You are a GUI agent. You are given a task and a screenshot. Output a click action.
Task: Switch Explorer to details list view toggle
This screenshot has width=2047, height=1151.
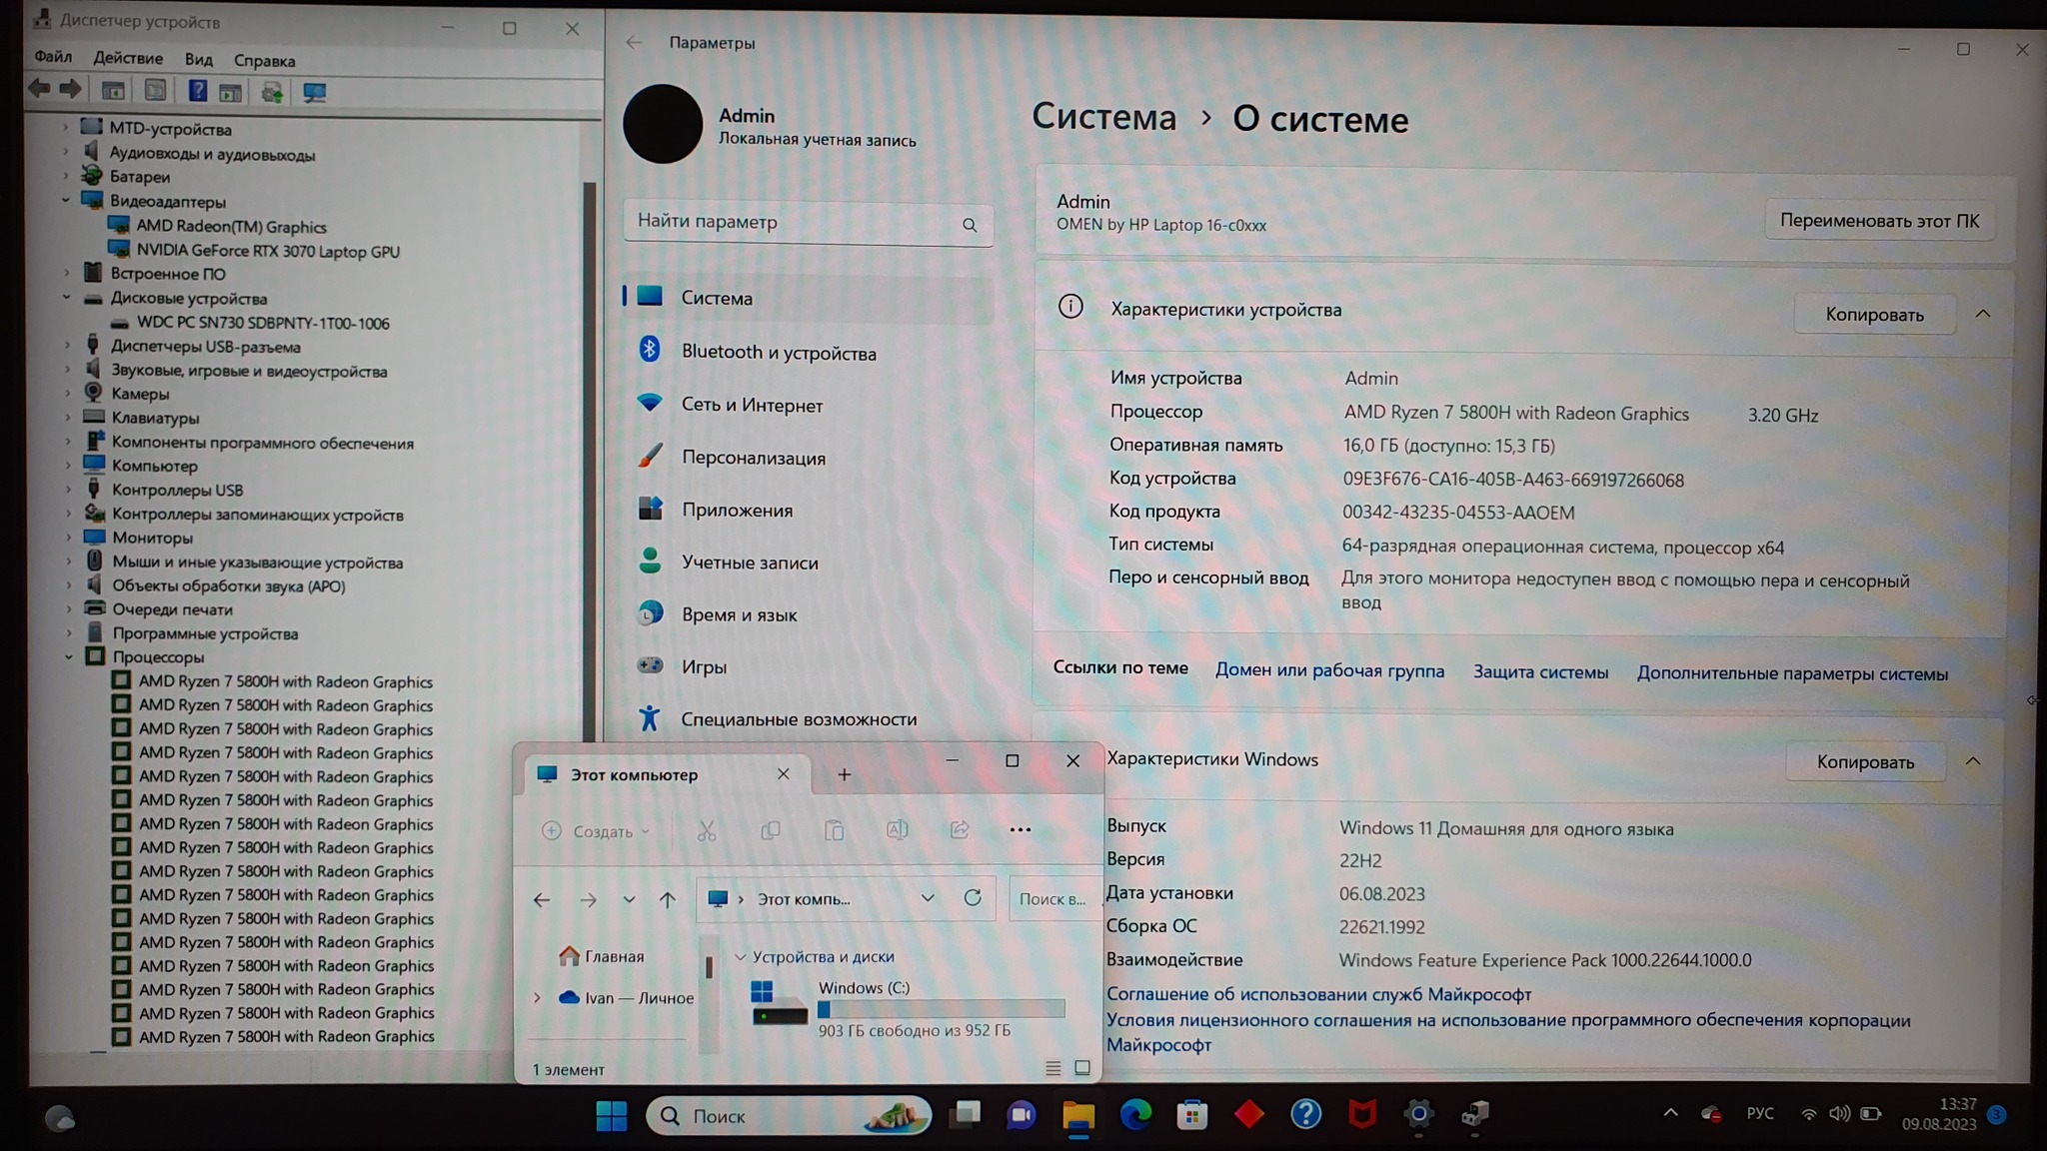tap(1052, 1069)
